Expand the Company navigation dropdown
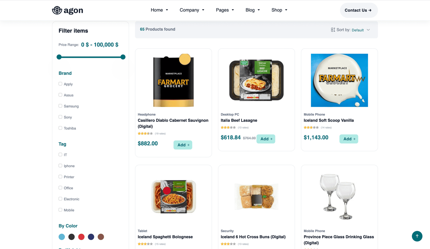430x249 pixels. [192, 10]
